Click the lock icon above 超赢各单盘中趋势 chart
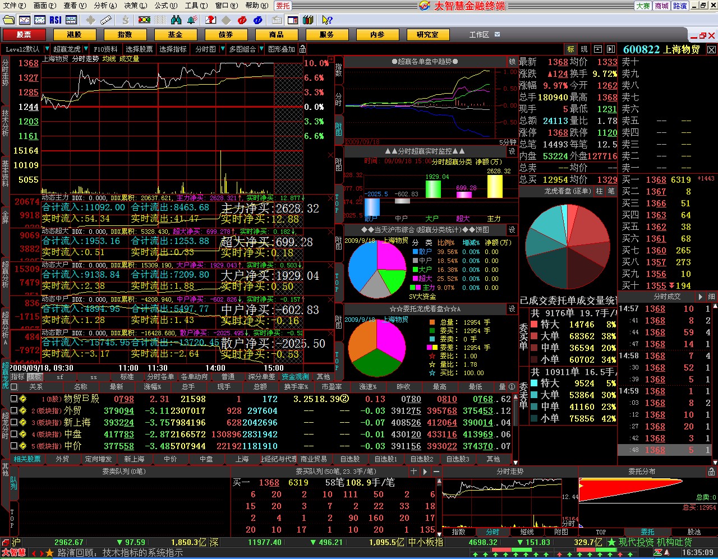 tap(512, 61)
